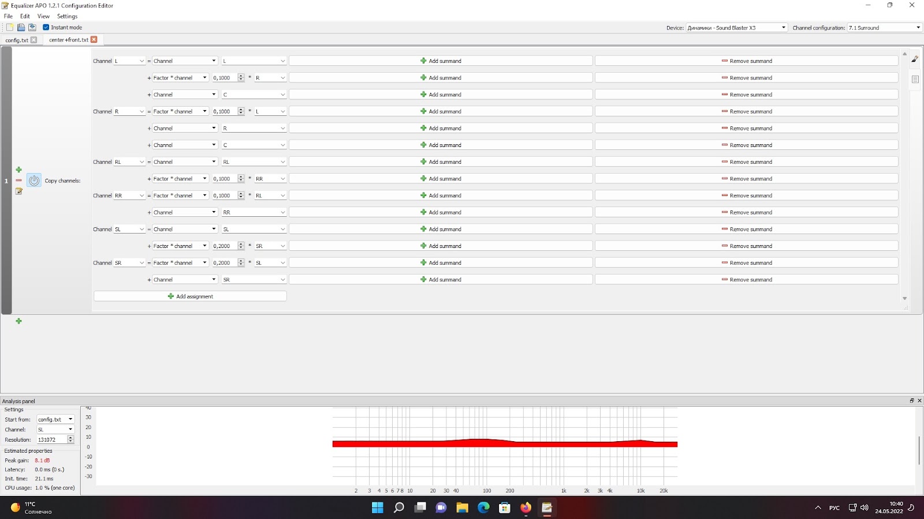The height and width of the screenshot is (519, 924).
Task: Click the red minus to remove filter 1
Action: (x=18, y=180)
